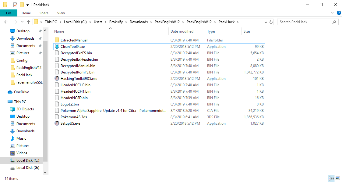
Task: Select Local Disk (G:) in navigation pane
Action: tap(25, 168)
